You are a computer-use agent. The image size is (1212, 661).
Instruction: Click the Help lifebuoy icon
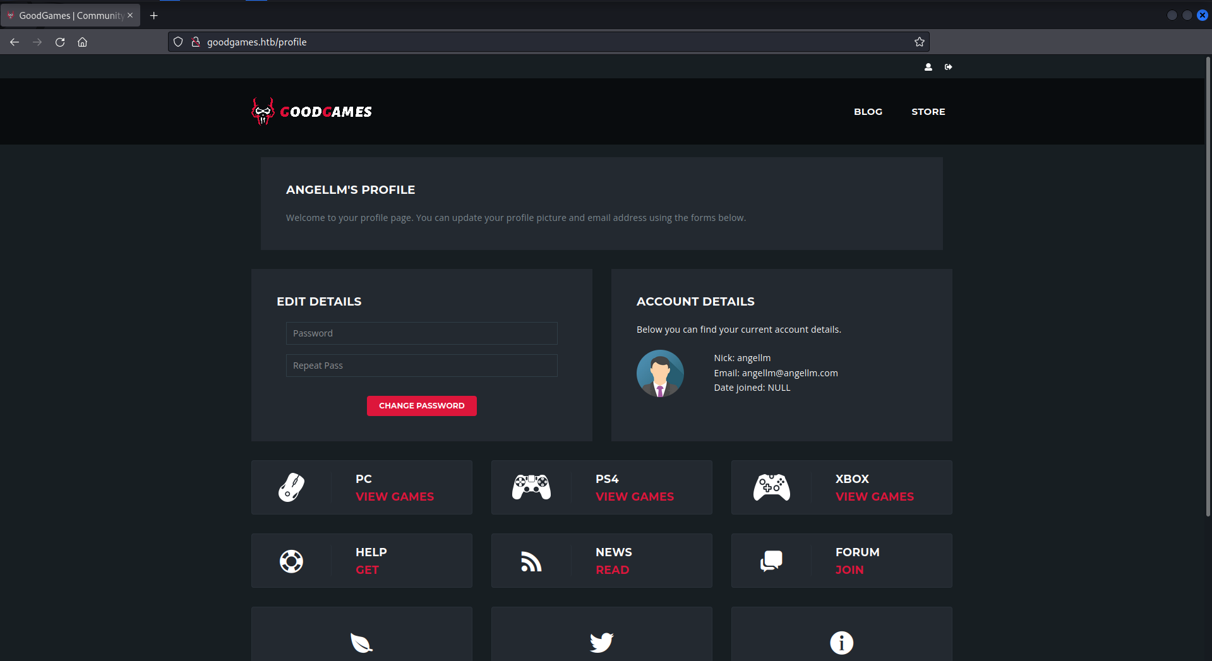291,561
